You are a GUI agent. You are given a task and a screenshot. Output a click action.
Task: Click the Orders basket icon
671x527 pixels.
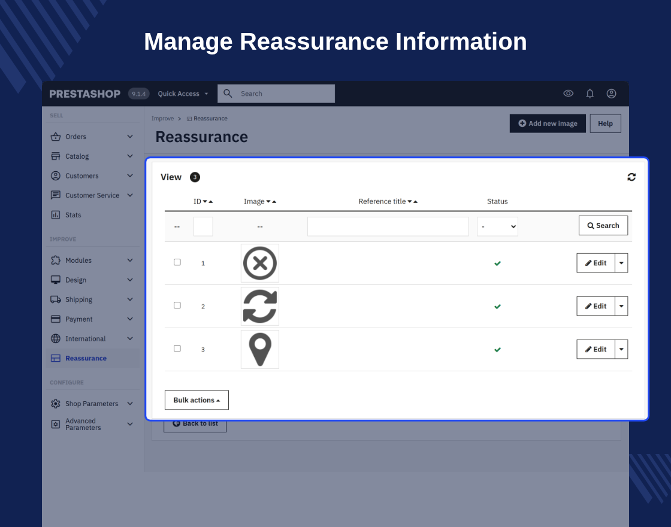(x=56, y=137)
